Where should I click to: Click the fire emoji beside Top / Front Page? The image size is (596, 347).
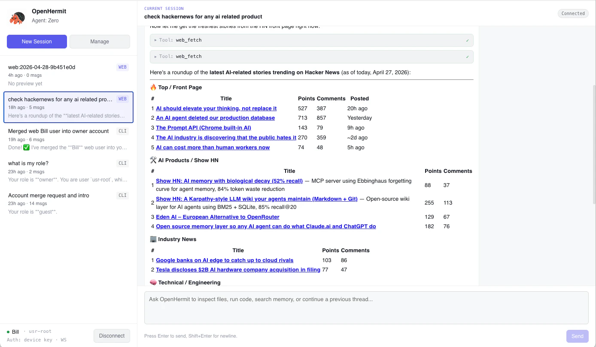pos(153,87)
